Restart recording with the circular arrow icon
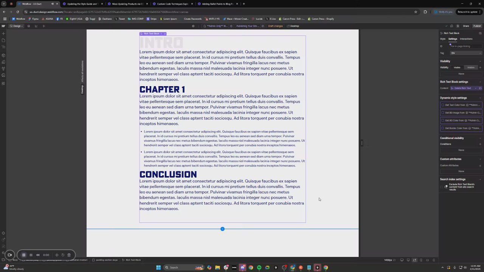Image resolution: width=484 pixels, height=272 pixels. point(63,255)
